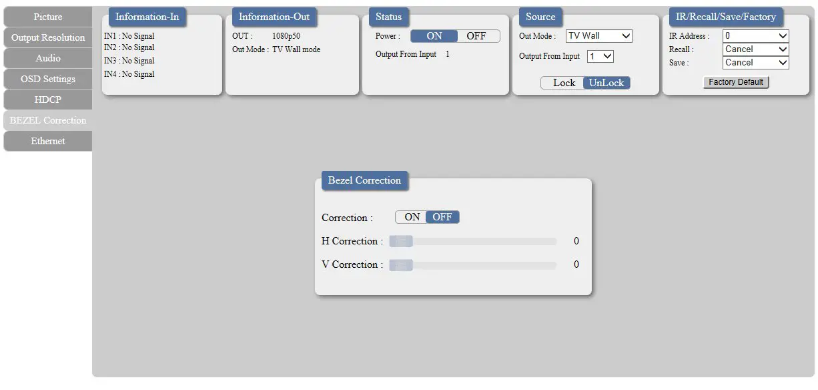Open the Picture settings tab

[48, 17]
